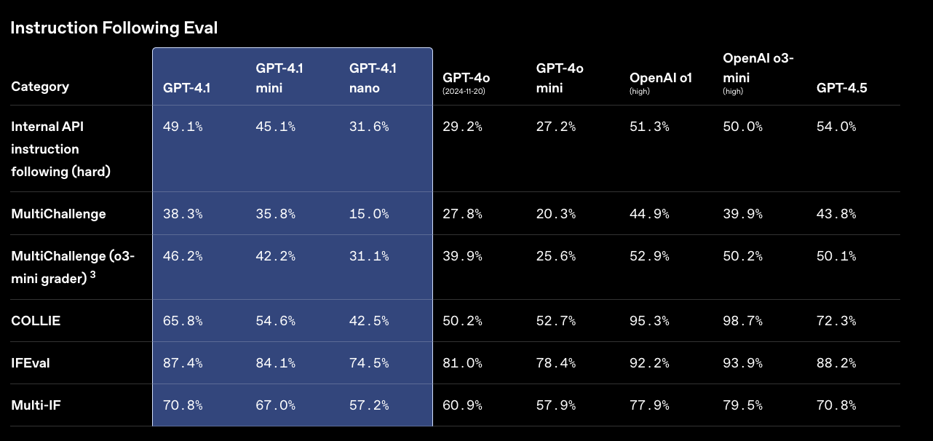The image size is (933, 441).
Task: Click the 15.0% MultiChallenge cell
Action: pos(369,214)
